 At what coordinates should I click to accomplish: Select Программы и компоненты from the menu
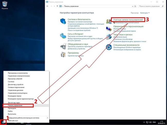click(18, 73)
